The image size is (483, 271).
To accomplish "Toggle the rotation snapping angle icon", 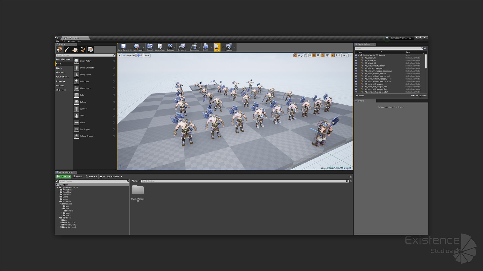I will [x=323, y=55].
